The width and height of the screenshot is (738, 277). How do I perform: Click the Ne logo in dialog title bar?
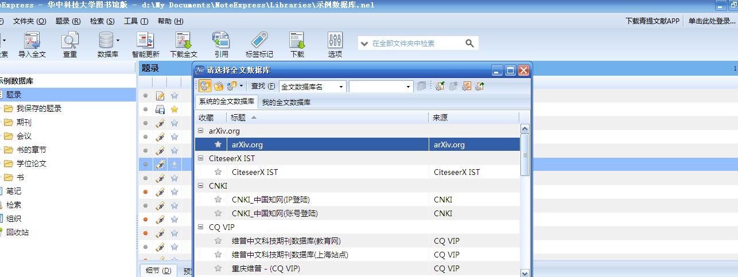point(200,70)
